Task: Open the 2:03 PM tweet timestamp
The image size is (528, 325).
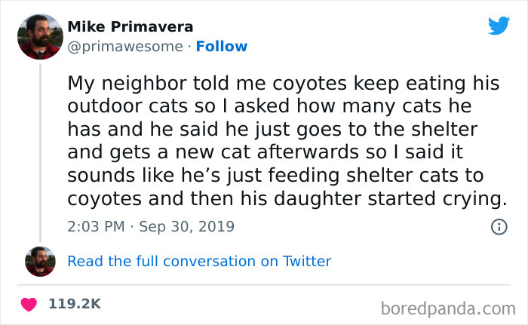Action: click(x=94, y=226)
